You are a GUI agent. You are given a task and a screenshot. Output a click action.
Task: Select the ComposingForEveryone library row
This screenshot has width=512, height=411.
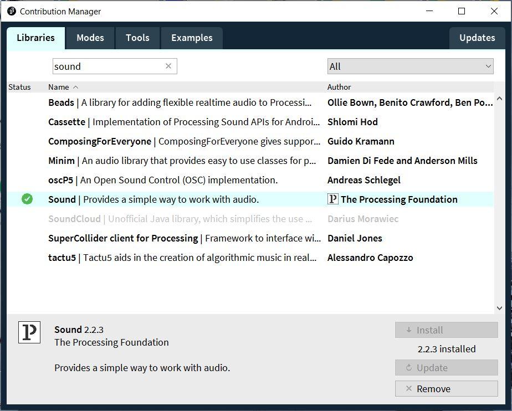[x=250, y=141]
